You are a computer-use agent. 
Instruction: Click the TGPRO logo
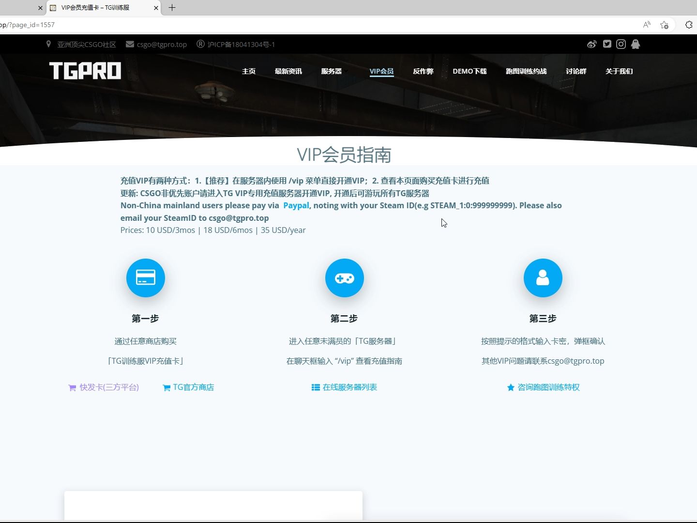point(85,71)
